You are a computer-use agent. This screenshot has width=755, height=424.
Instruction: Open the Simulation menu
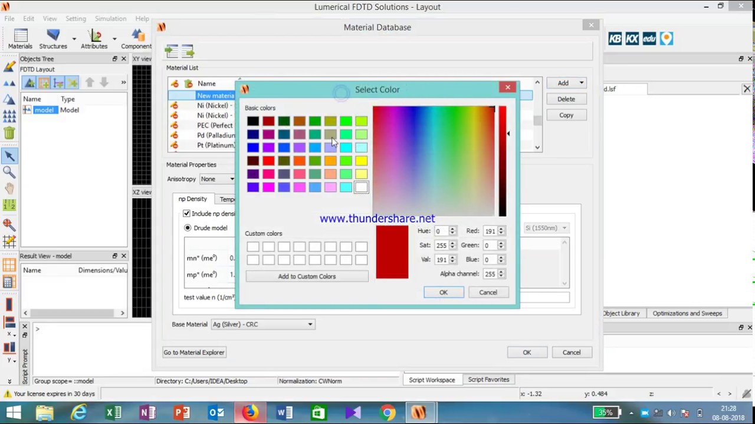(x=111, y=19)
